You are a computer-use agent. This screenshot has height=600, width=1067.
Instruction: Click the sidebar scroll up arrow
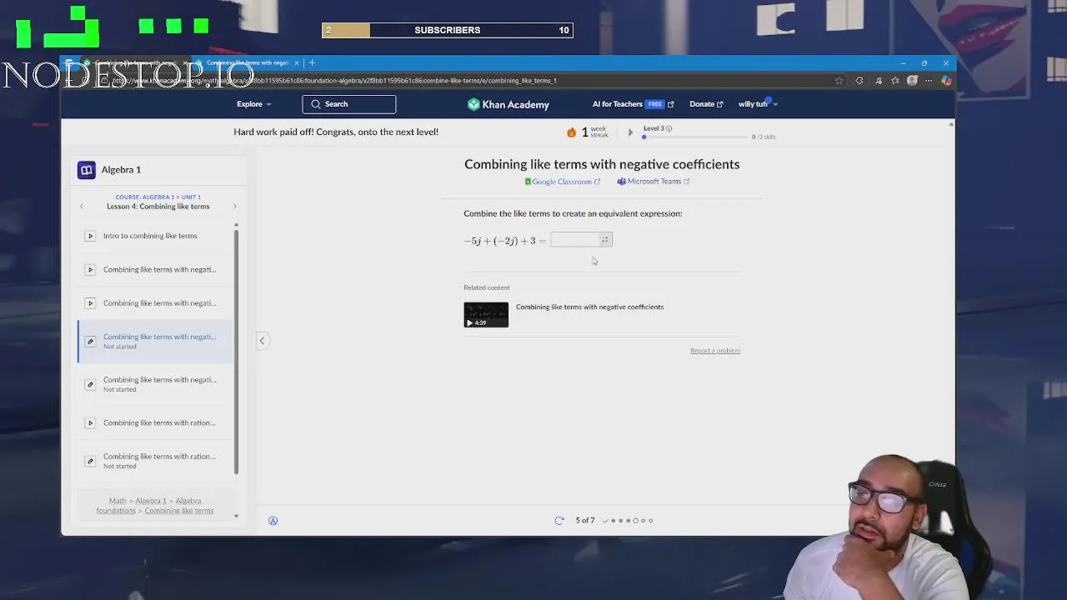pos(236,224)
